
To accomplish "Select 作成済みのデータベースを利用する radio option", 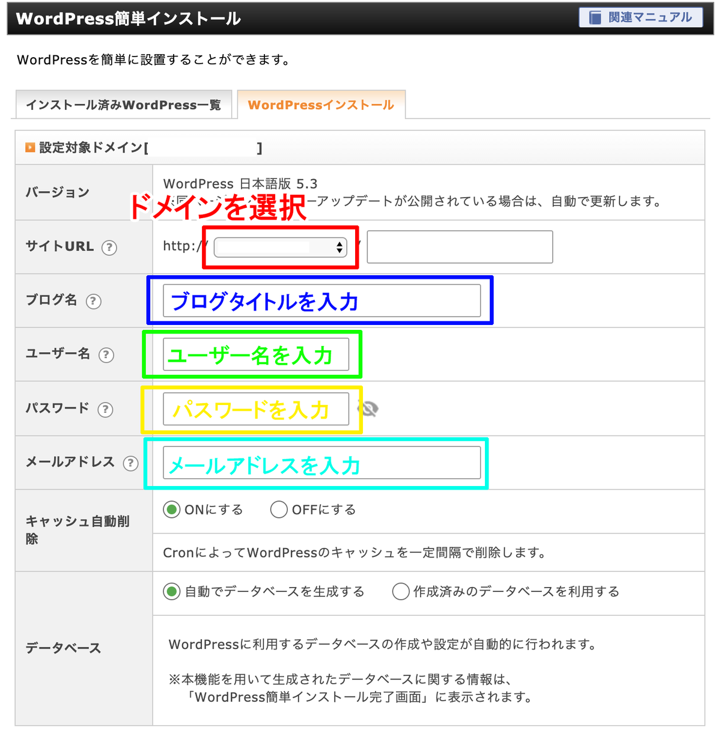I will click(401, 591).
